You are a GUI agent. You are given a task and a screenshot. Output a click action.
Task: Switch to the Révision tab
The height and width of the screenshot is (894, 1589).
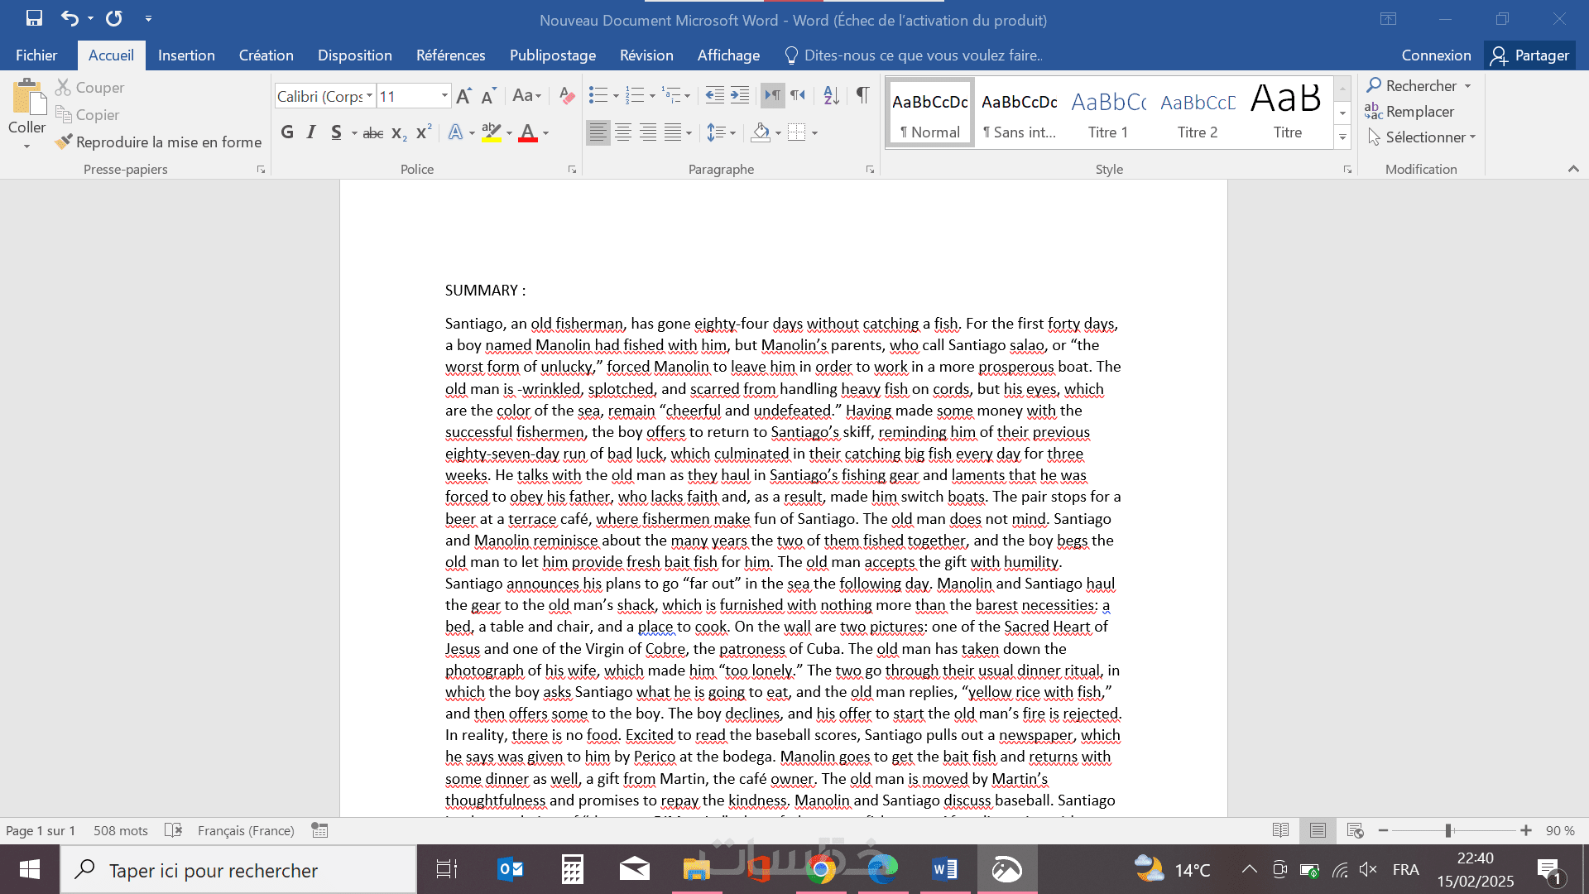(x=646, y=55)
